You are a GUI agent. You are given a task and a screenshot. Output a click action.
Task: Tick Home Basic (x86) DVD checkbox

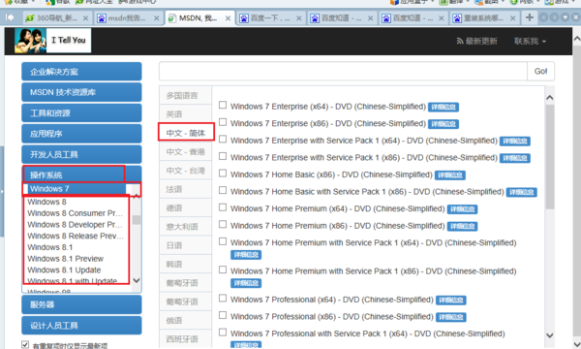pos(223,174)
